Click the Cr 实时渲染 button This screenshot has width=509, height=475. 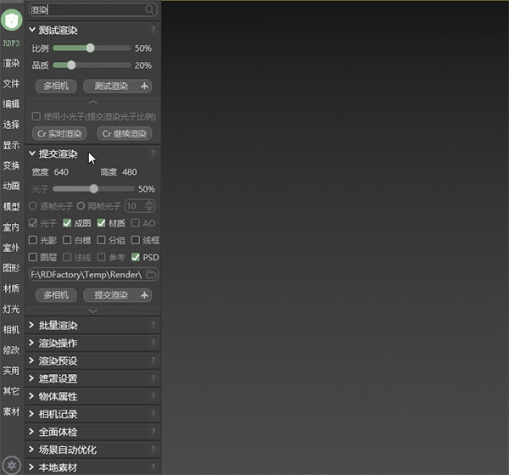tap(59, 134)
